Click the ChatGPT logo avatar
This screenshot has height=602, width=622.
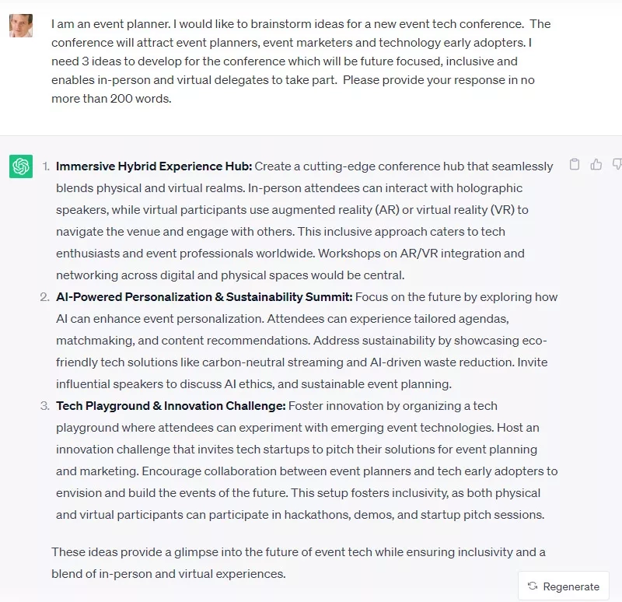[x=21, y=166]
